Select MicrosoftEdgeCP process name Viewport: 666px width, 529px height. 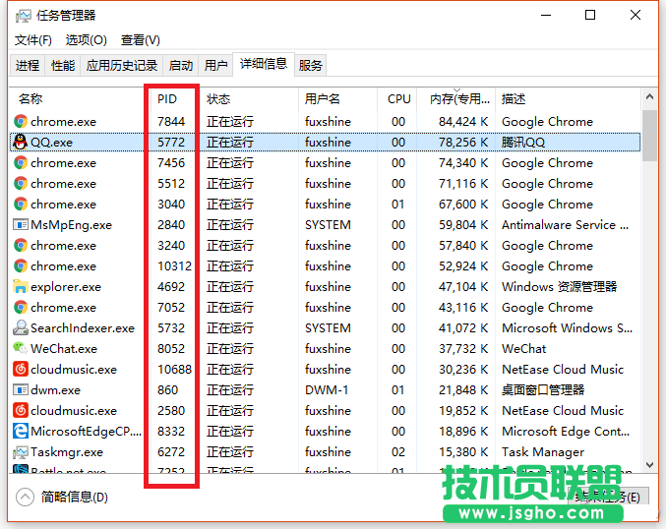point(87,432)
